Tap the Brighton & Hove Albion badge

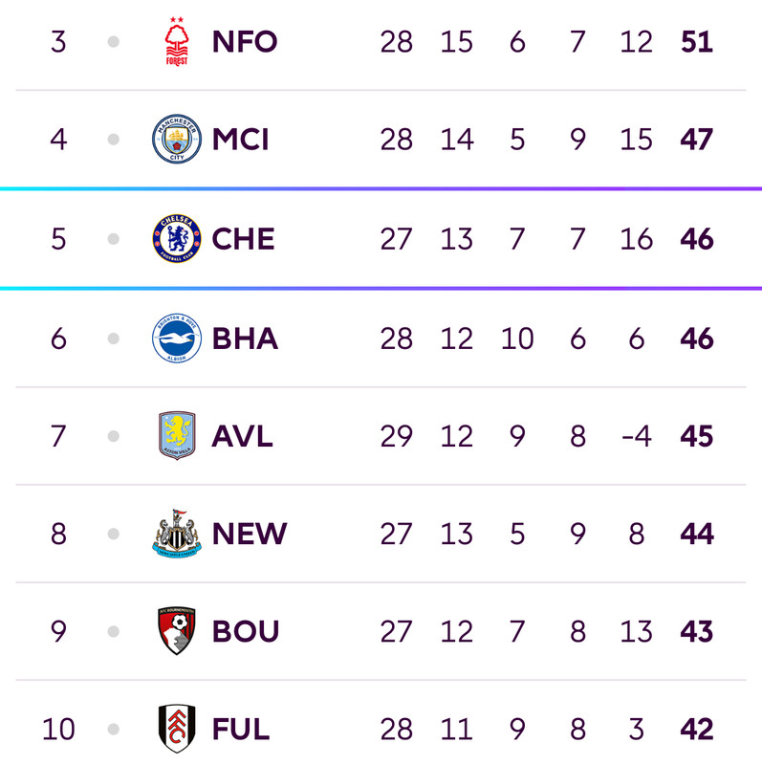(x=177, y=339)
